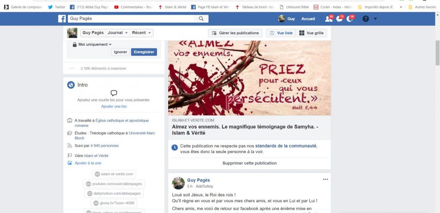
Task: Expand the account menu arrow in header
Action: pyautogui.click(x=375, y=19)
